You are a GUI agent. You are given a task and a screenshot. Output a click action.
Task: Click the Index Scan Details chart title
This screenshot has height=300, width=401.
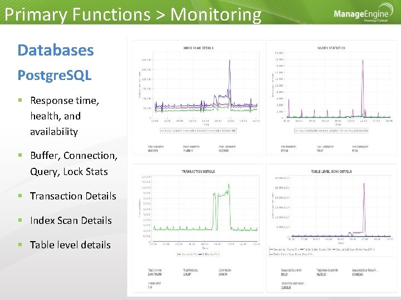point(198,48)
